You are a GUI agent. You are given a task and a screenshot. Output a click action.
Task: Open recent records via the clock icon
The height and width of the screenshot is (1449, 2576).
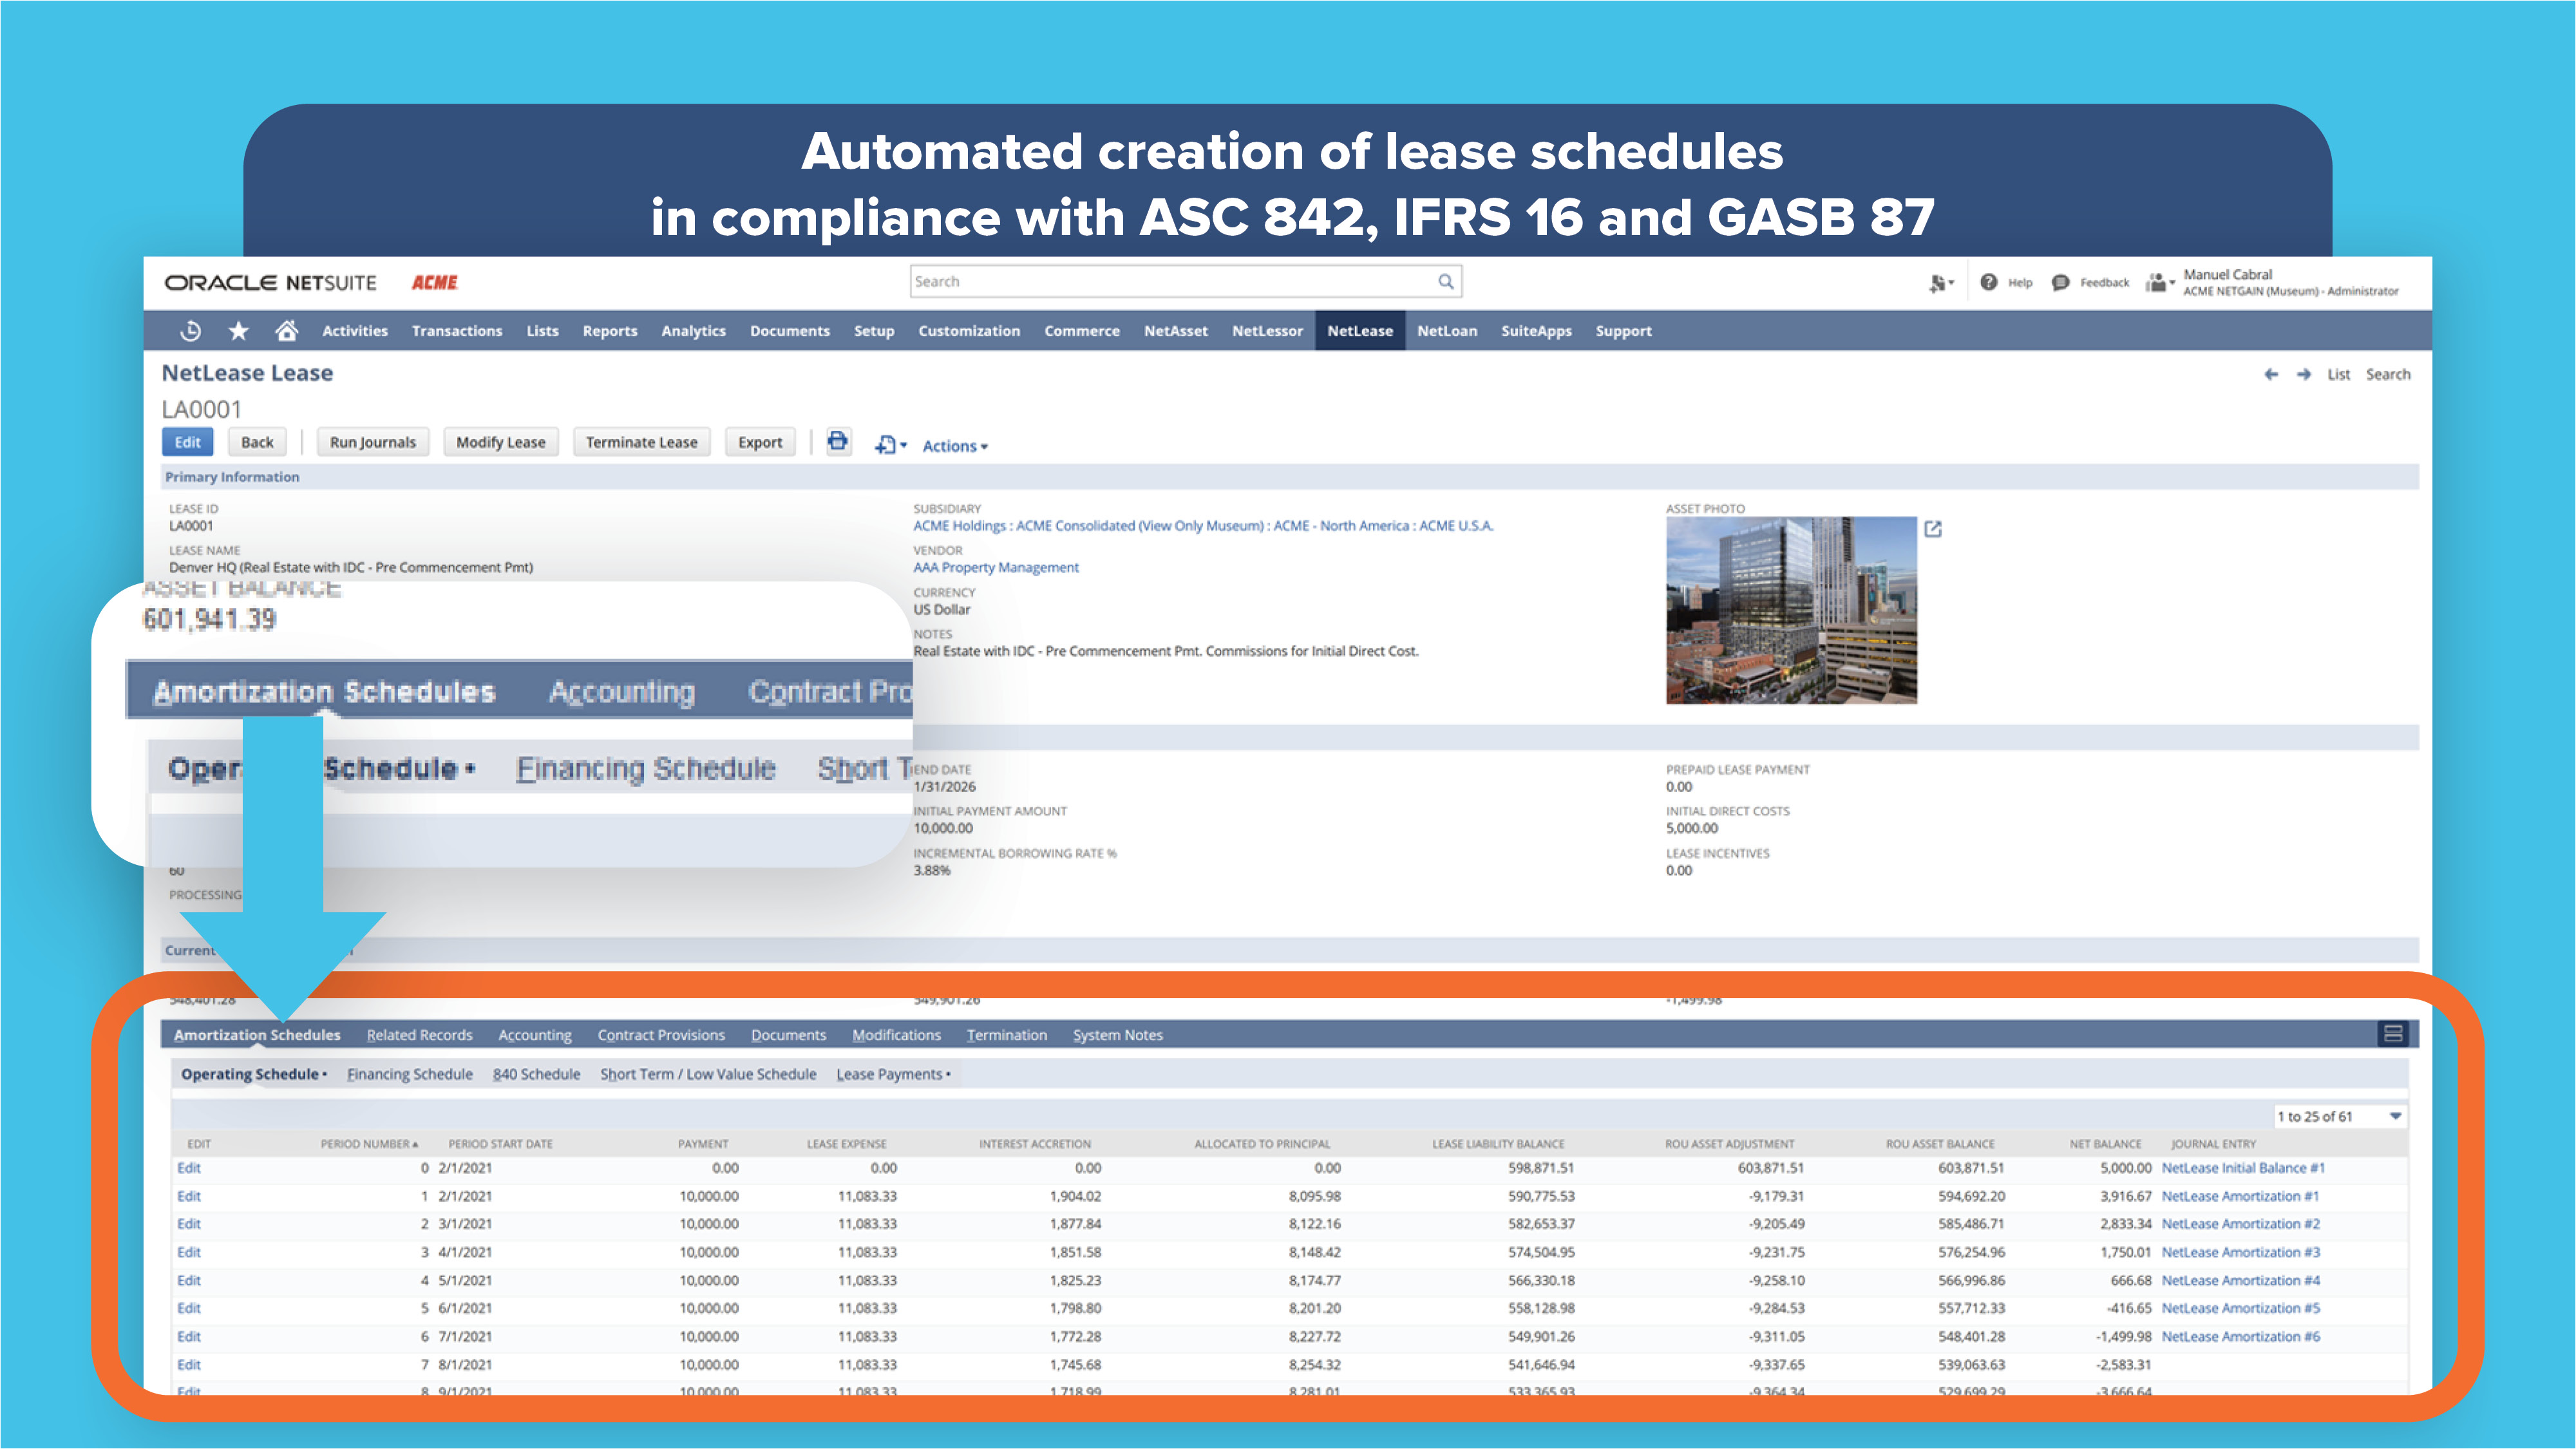point(191,330)
